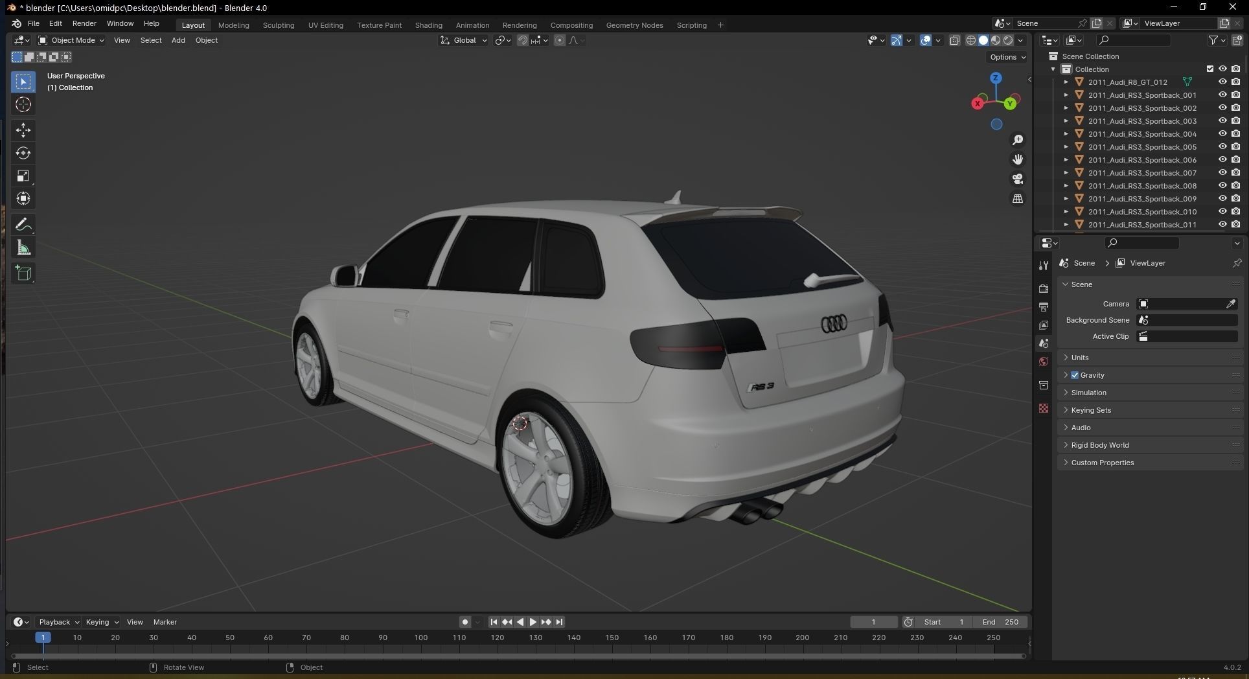Click the pan hand icon in viewport
1249x679 pixels.
(1018, 159)
